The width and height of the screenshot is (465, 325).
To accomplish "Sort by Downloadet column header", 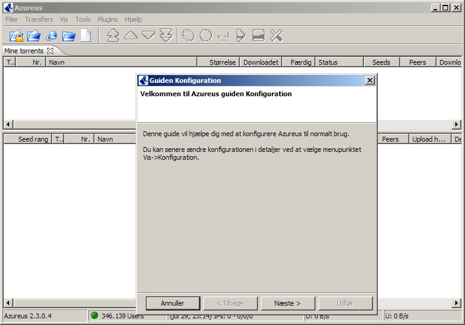I will click(261, 62).
